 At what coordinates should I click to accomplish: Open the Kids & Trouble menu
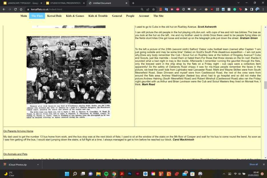coord(98,16)
